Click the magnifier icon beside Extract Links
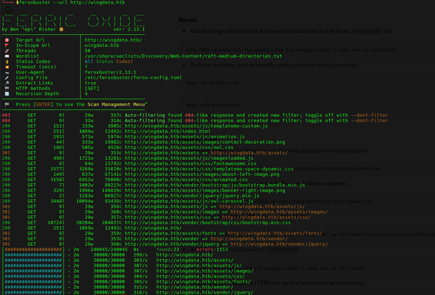 pos(7,83)
